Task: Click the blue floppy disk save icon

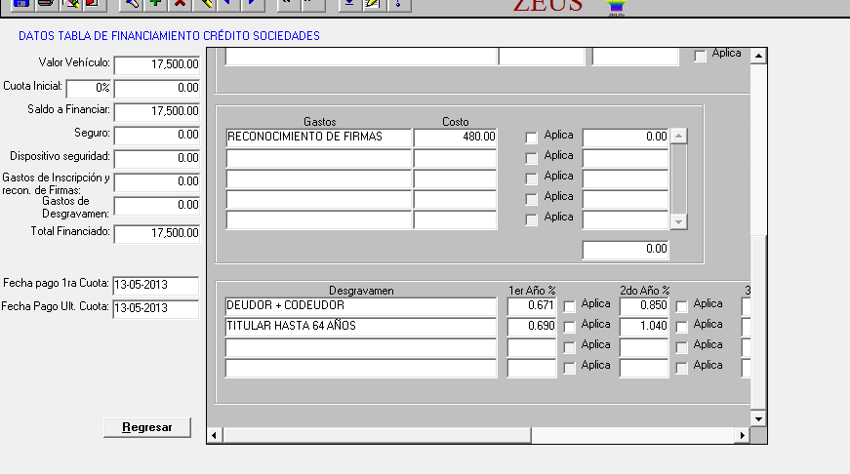Action: click(x=20, y=4)
